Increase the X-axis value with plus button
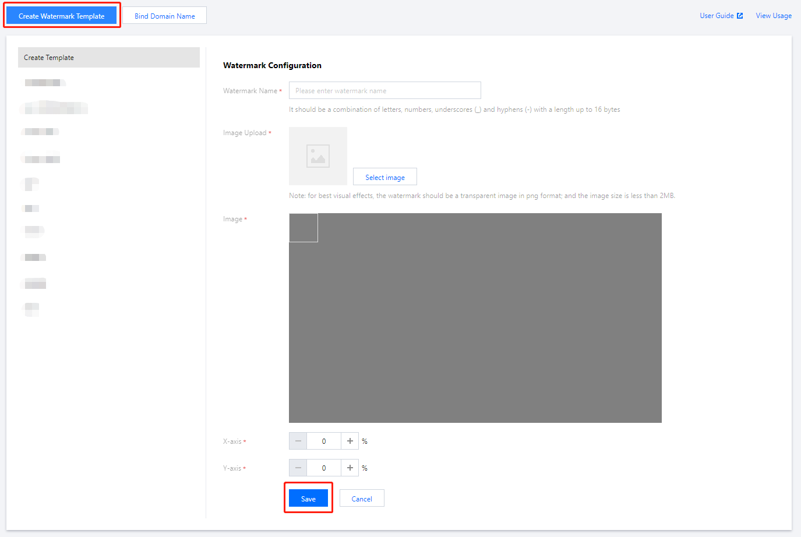Image resolution: width=801 pixels, height=537 pixels. 350,441
